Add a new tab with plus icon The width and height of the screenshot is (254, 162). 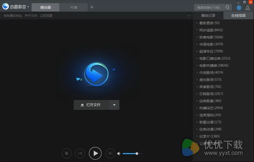[x=92, y=7]
